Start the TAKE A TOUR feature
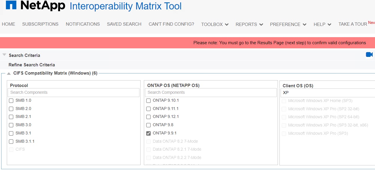This screenshot has width=375, height=171. pyautogui.click(x=353, y=24)
